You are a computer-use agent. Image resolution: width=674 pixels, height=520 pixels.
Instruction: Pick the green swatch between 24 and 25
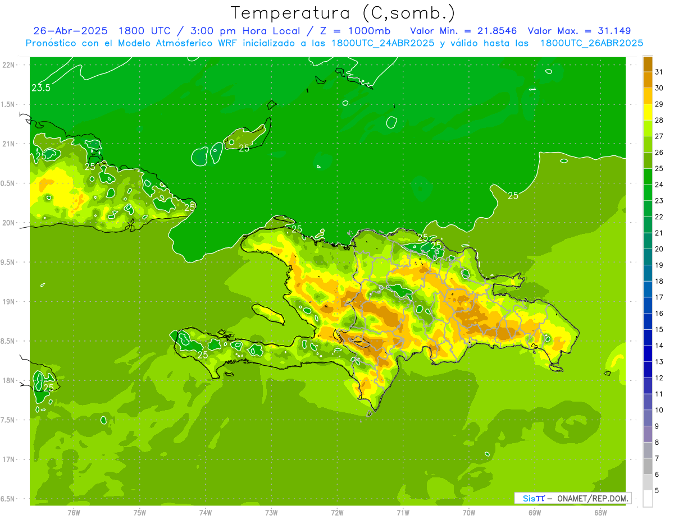648,176
